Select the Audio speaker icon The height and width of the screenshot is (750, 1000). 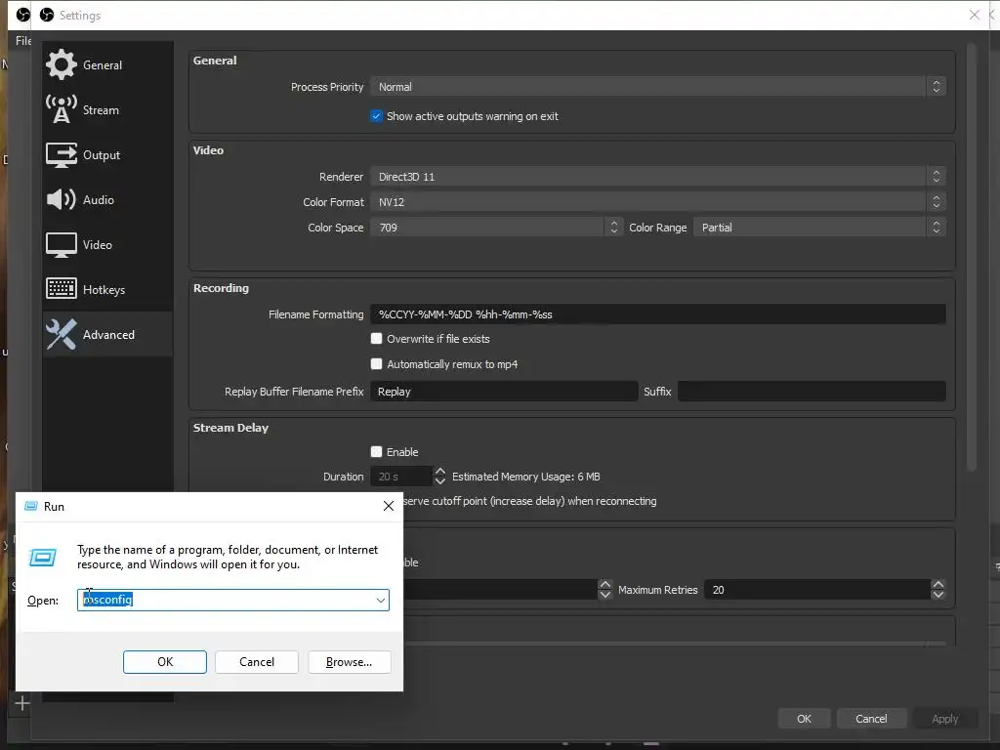tap(62, 199)
